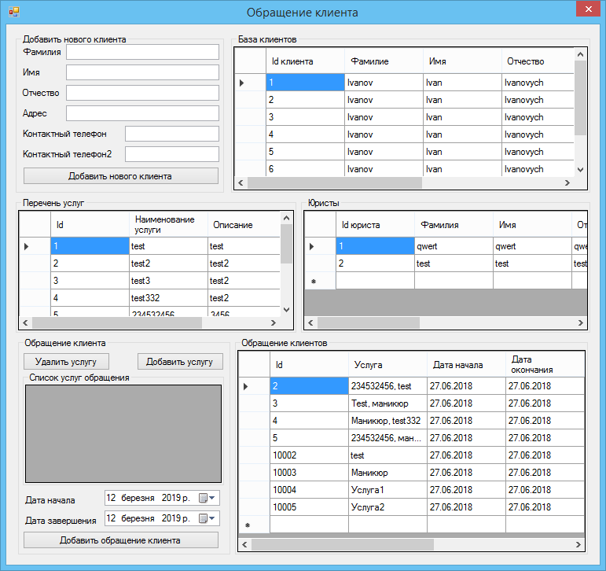
Task: Click Удалить услугу button
Action: tap(66, 362)
